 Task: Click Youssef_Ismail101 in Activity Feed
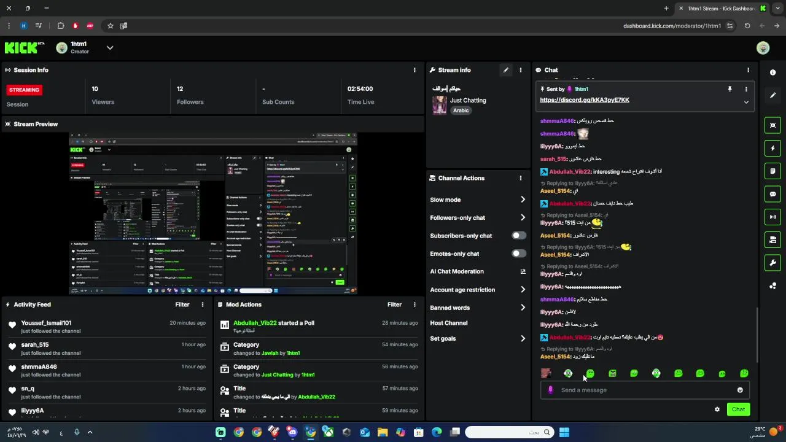tap(46, 323)
